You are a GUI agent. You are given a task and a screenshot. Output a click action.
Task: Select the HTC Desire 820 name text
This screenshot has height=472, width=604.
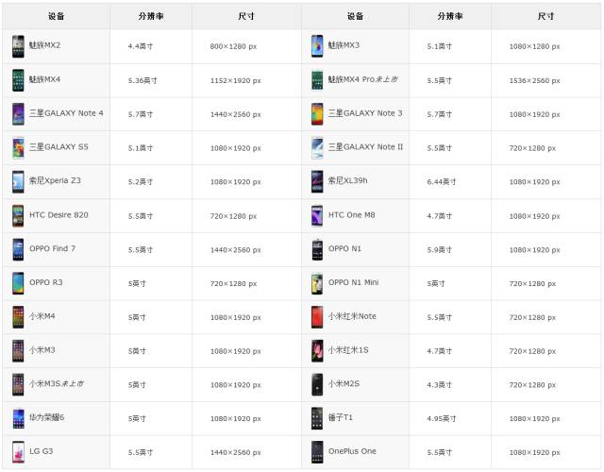point(59,214)
